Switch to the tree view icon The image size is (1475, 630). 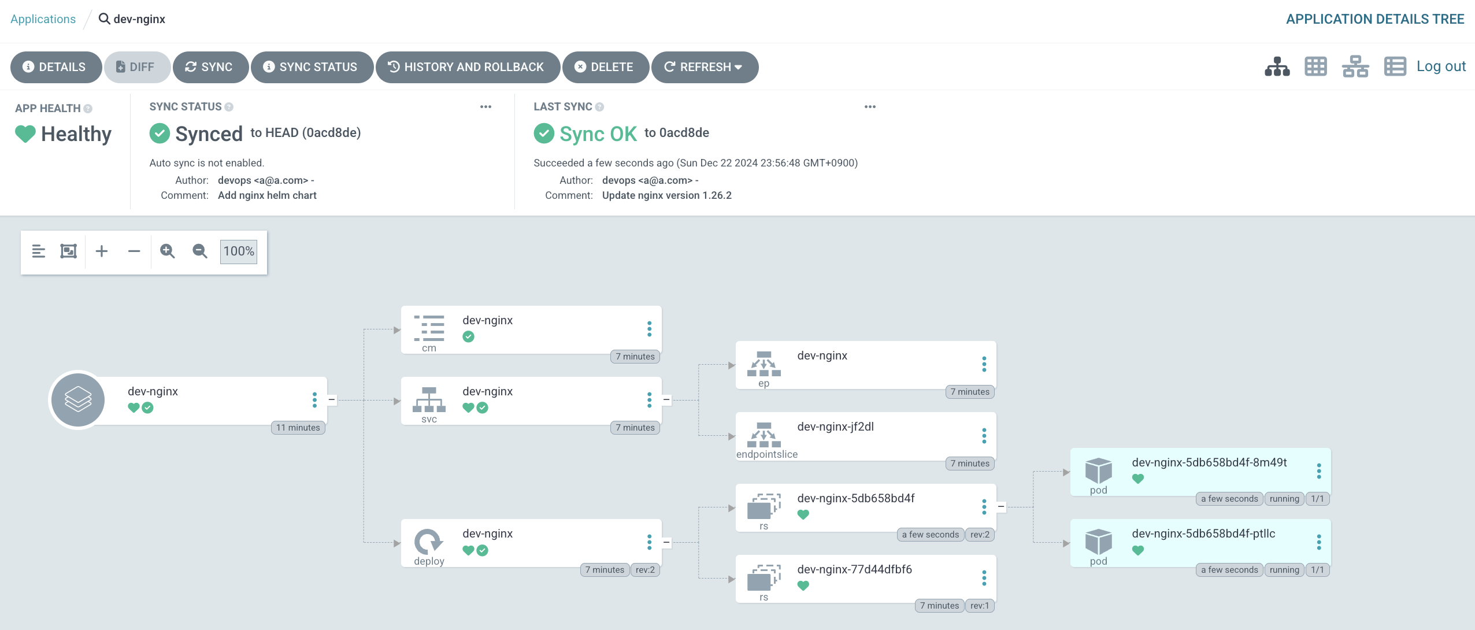1277,67
